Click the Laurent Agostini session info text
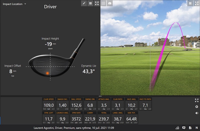The width and height of the screenshot is (200, 131). pos(74,128)
